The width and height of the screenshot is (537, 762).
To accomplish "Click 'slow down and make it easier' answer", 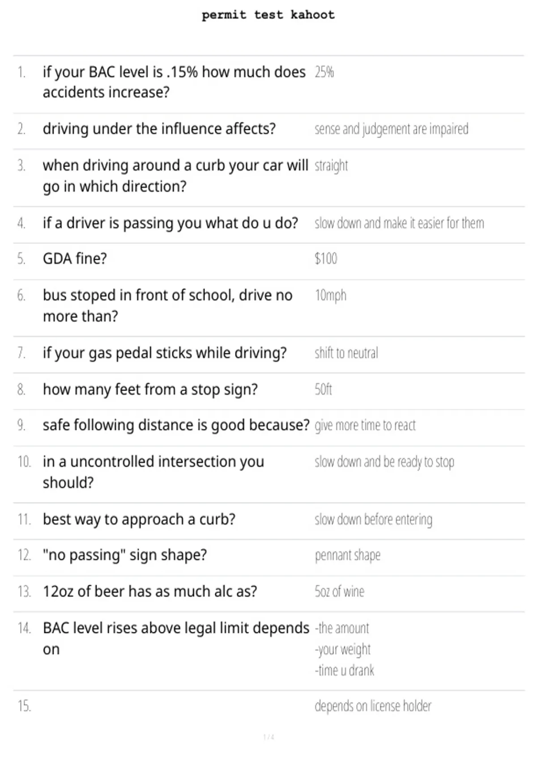I will pos(399,223).
